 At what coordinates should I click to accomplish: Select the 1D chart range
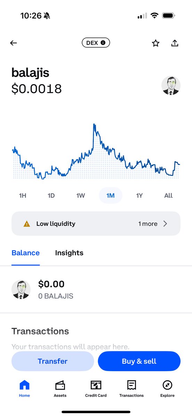[51, 196]
